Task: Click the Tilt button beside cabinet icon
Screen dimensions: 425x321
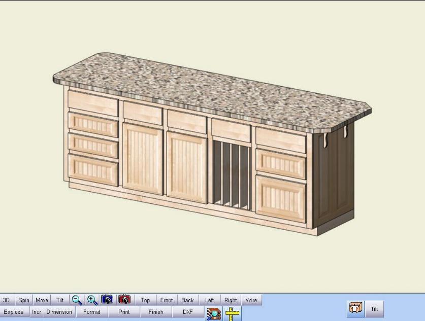Action: tap(374, 309)
